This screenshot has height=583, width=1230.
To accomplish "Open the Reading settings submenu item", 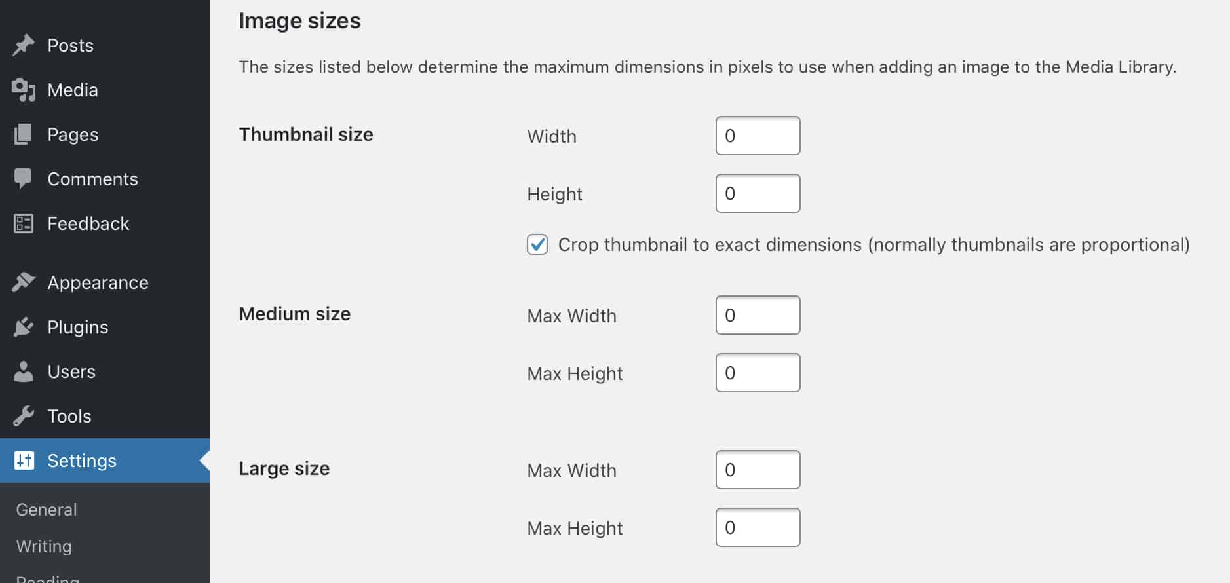I will [48, 578].
